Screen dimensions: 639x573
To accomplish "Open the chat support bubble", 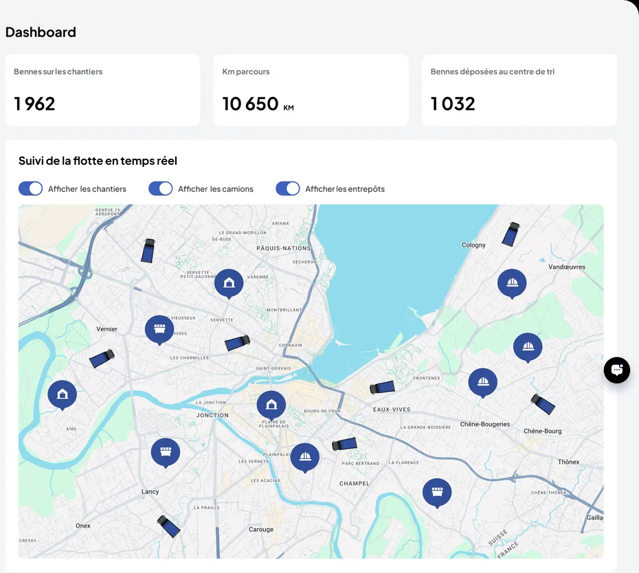I will tap(616, 370).
